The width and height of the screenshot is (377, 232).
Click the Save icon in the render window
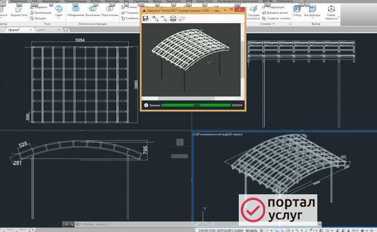(146, 18)
